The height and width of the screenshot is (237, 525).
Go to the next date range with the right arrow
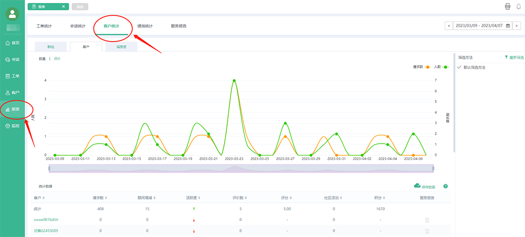517,26
